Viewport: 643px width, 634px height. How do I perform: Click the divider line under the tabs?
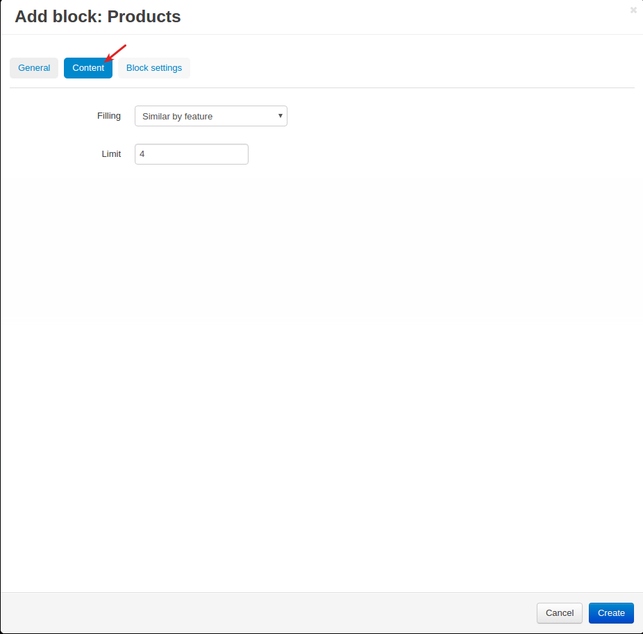click(322, 87)
